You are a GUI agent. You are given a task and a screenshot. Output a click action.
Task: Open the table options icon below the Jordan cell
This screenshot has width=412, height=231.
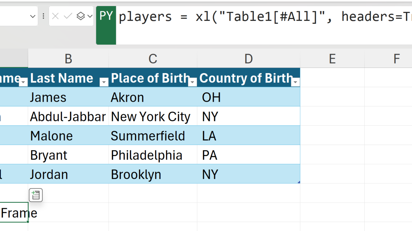point(36,195)
